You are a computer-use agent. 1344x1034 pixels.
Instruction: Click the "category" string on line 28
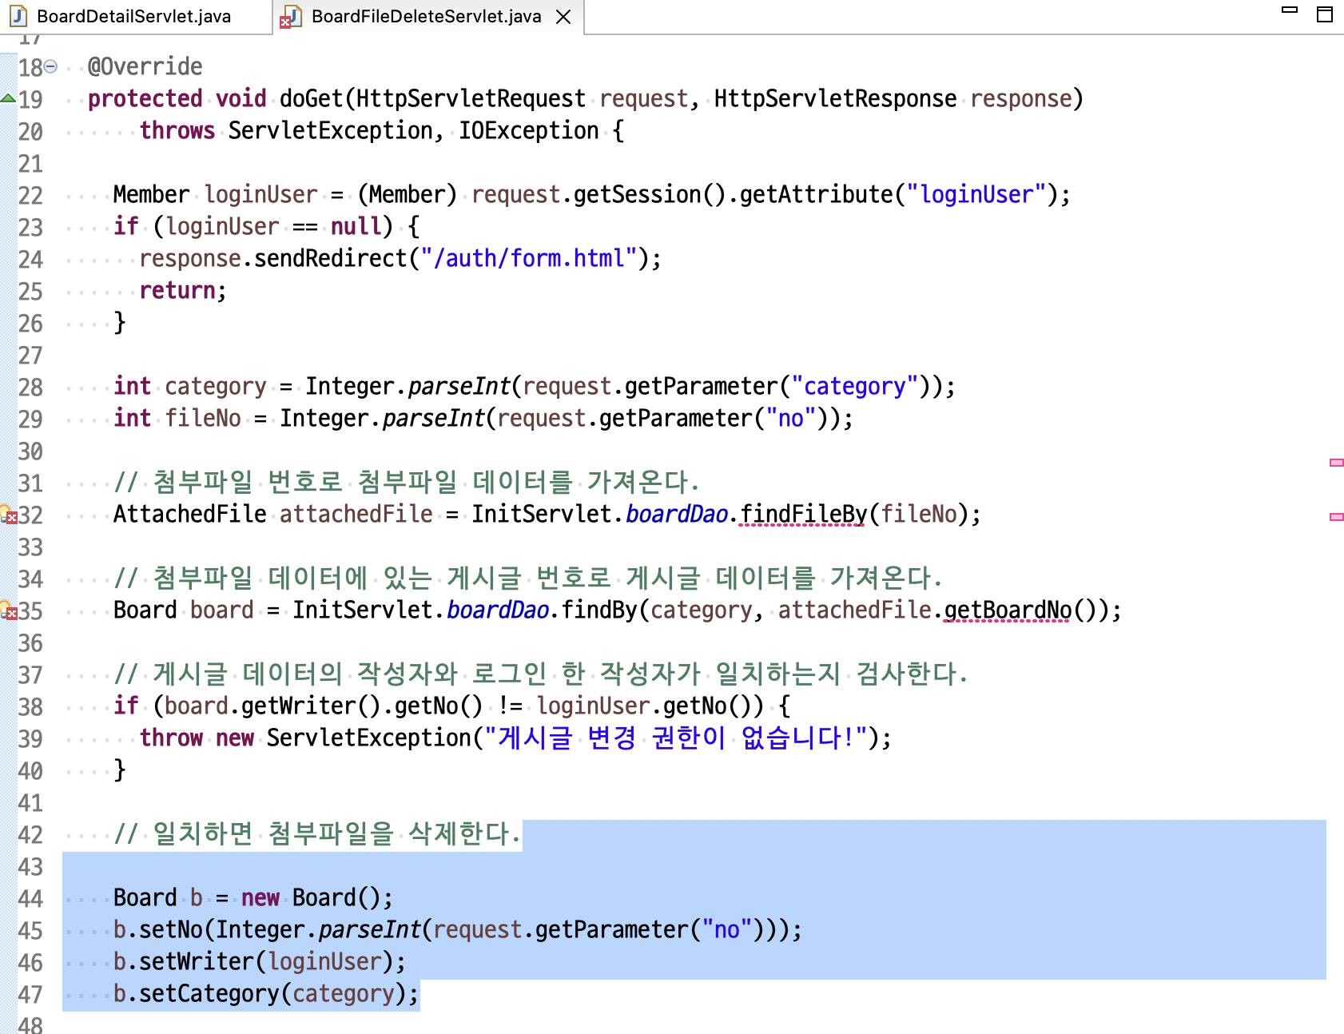pos(854,386)
